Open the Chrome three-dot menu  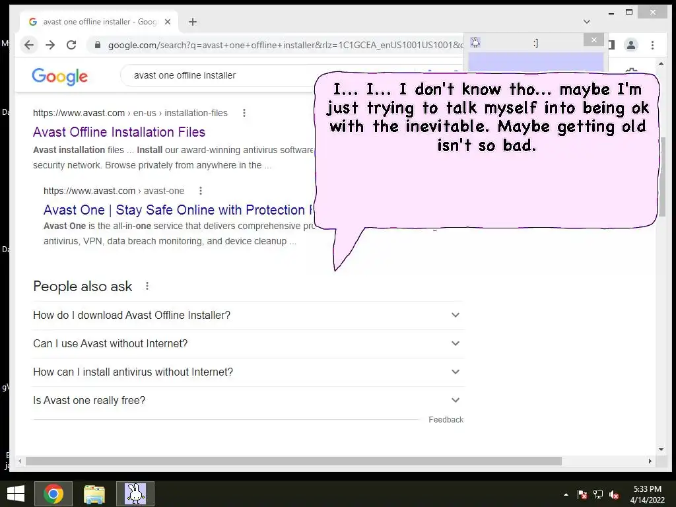point(652,45)
